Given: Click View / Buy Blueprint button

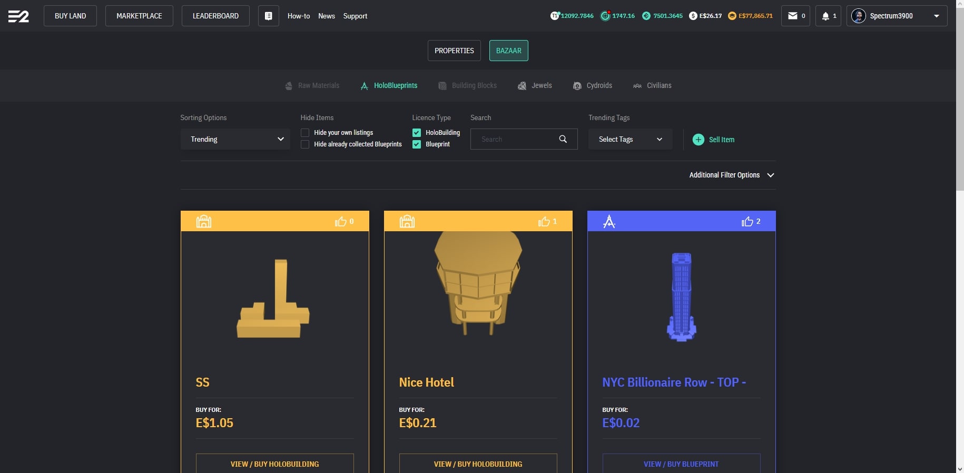Looking at the screenshot, I should pyautogui.click(x=681, y=464).
